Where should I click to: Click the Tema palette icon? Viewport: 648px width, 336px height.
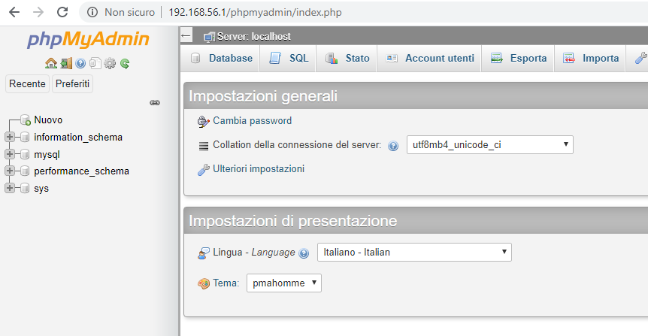coord(203,283)
